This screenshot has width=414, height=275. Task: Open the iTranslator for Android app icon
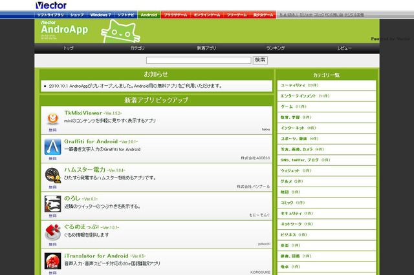[52, 261]
